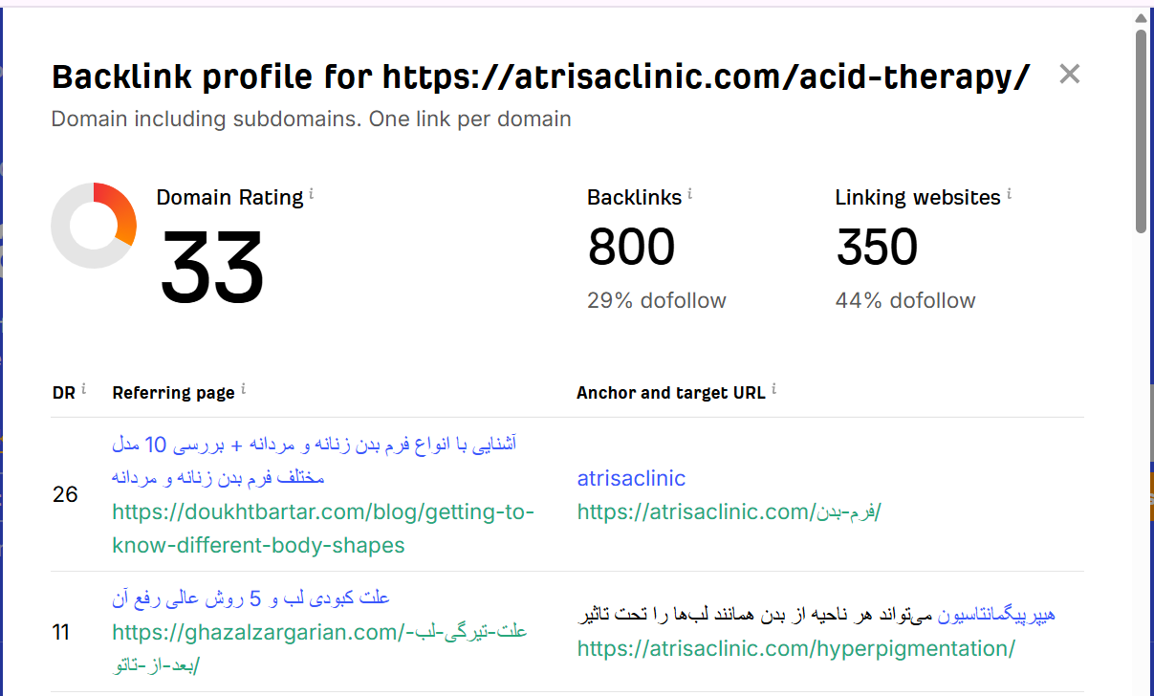Screen dimensions: 1154x696
Task: Click the Persian title link above ghazalzargarian URL
Action: click(x=250, y=598)
